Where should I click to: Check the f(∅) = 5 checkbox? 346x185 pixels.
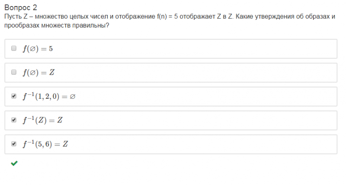click(14, 48)
